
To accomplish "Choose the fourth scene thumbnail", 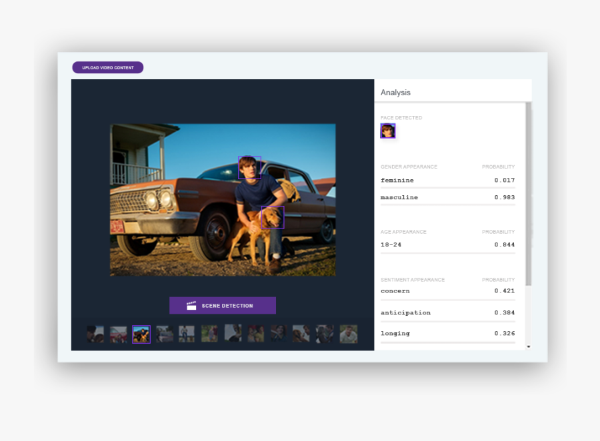I will 165,334.
